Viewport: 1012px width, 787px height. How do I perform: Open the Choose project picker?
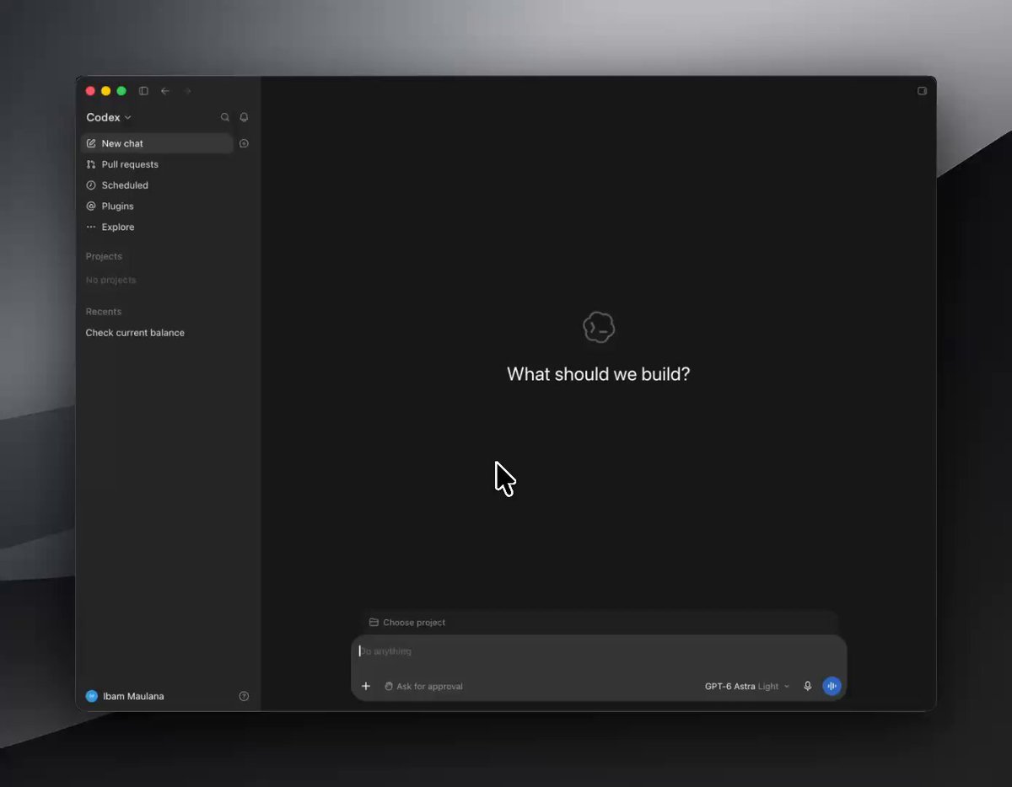click(x=407, y=623)
